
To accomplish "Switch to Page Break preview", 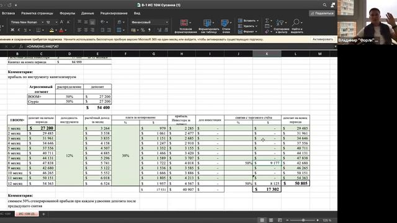I will 280,221.
